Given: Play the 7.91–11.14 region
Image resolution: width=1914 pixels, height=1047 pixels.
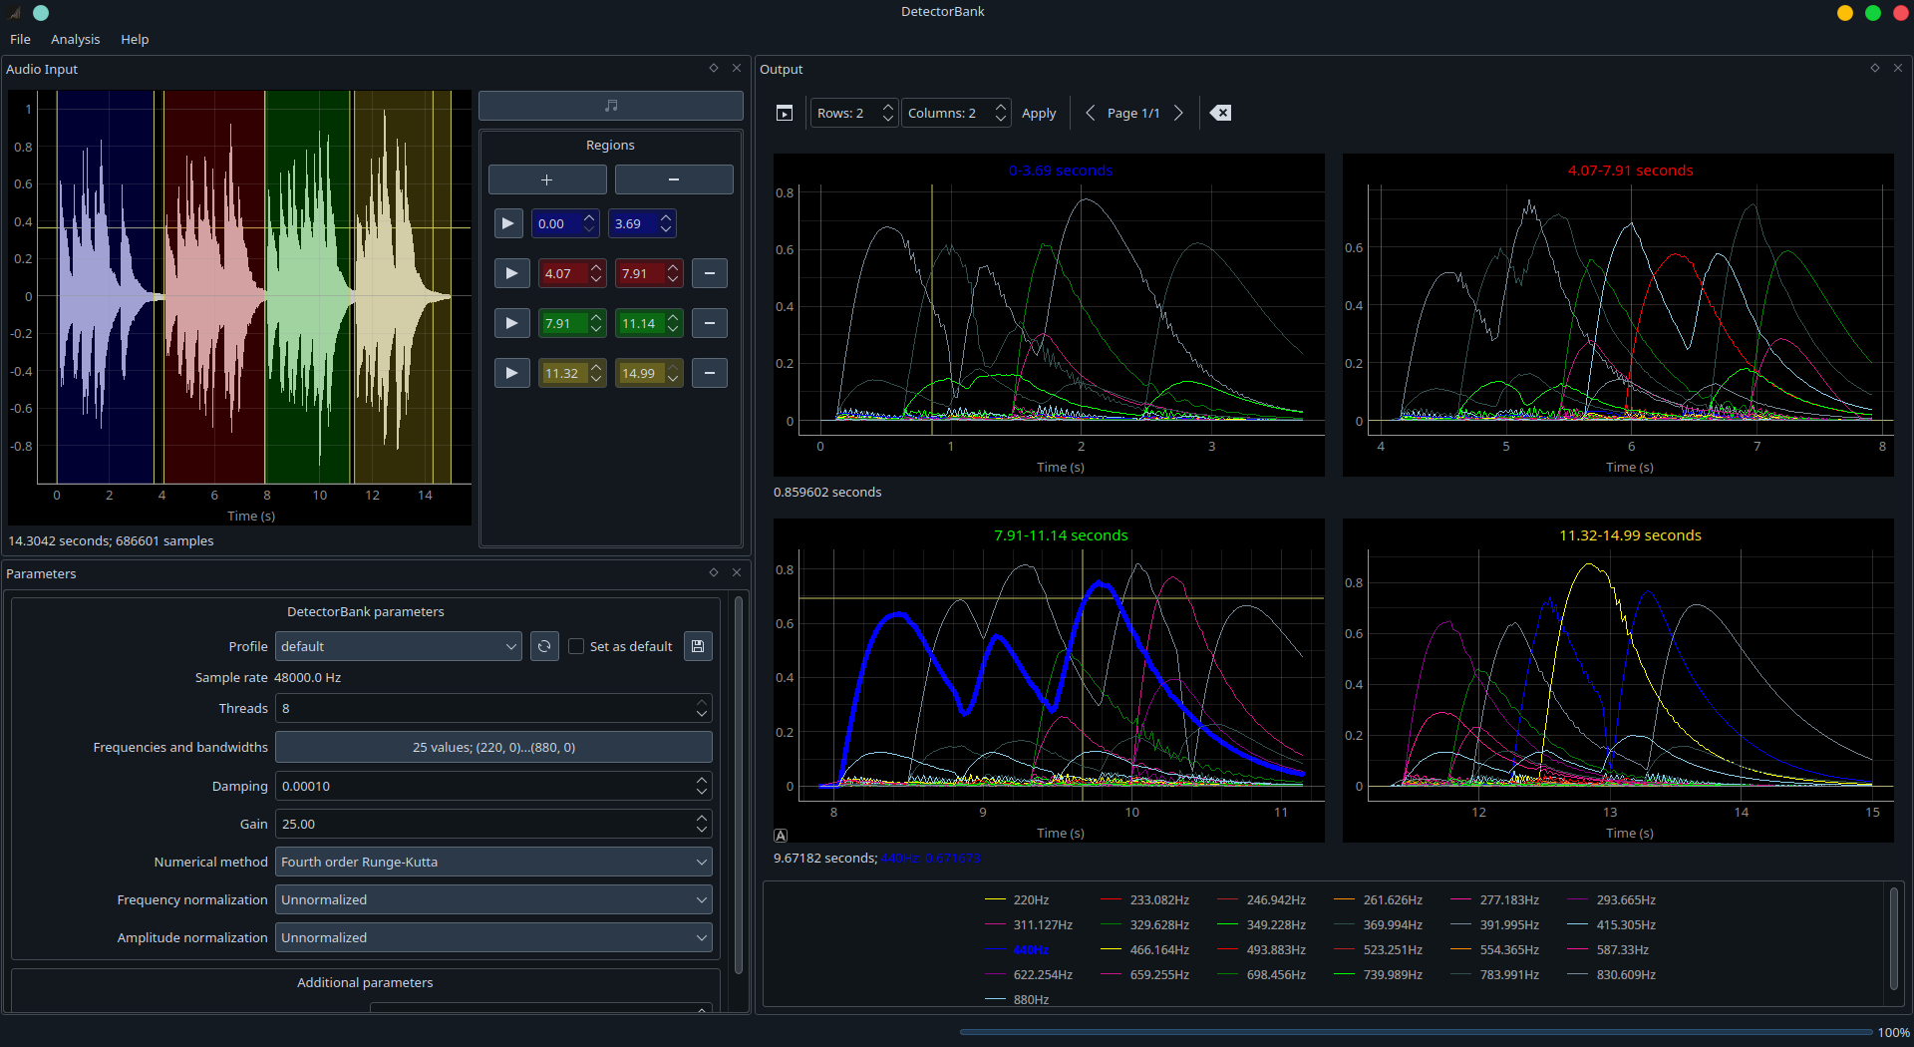Looking at the screenshot, I should point(511,323).
